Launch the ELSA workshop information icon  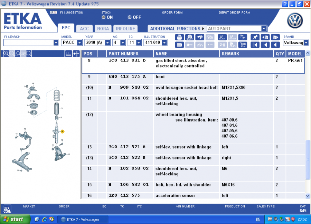click(223, 37)
